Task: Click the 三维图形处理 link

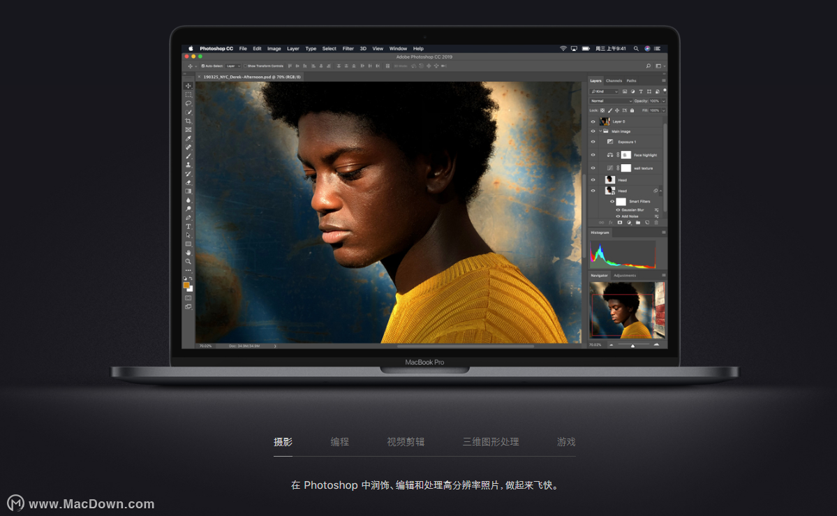Action: [x=491, y=442]
